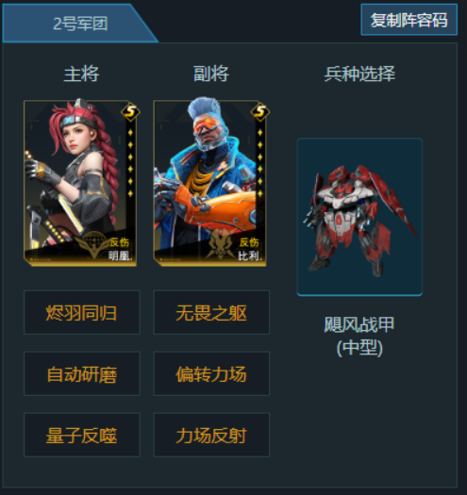Viewport: 467px width, 495px height.
Task: Choose the 力场反射 skill
Action: tap(211, 435)
